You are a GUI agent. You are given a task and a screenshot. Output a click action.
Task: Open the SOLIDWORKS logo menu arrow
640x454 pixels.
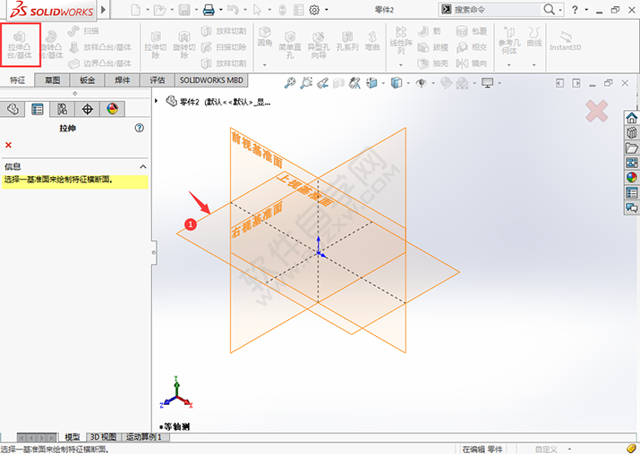(103, 9)
